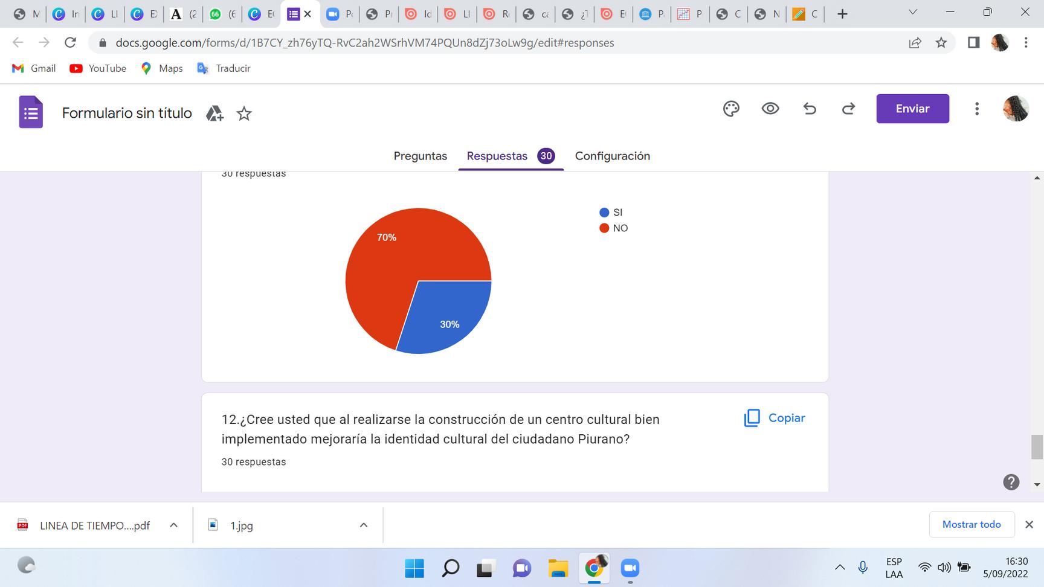Open the Google Forms home icon

pyautogui.click(x=31, y=112)
